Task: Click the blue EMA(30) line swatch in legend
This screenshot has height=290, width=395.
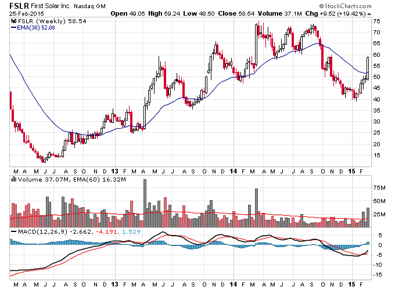Action: 13,27
